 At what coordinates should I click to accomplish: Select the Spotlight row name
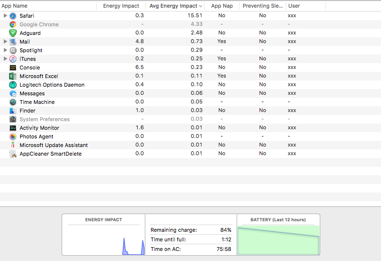pos(31,50)
